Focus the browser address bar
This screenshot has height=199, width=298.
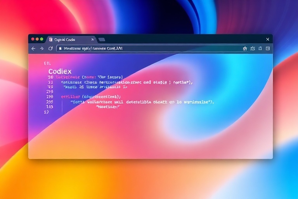point(149,48)
